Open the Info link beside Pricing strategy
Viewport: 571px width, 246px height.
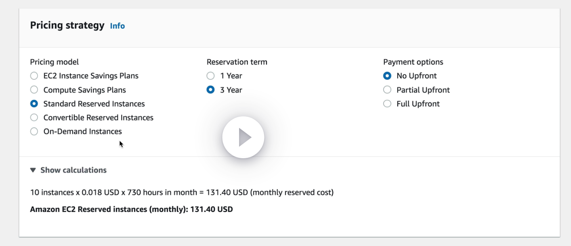(x=118, y=26)
